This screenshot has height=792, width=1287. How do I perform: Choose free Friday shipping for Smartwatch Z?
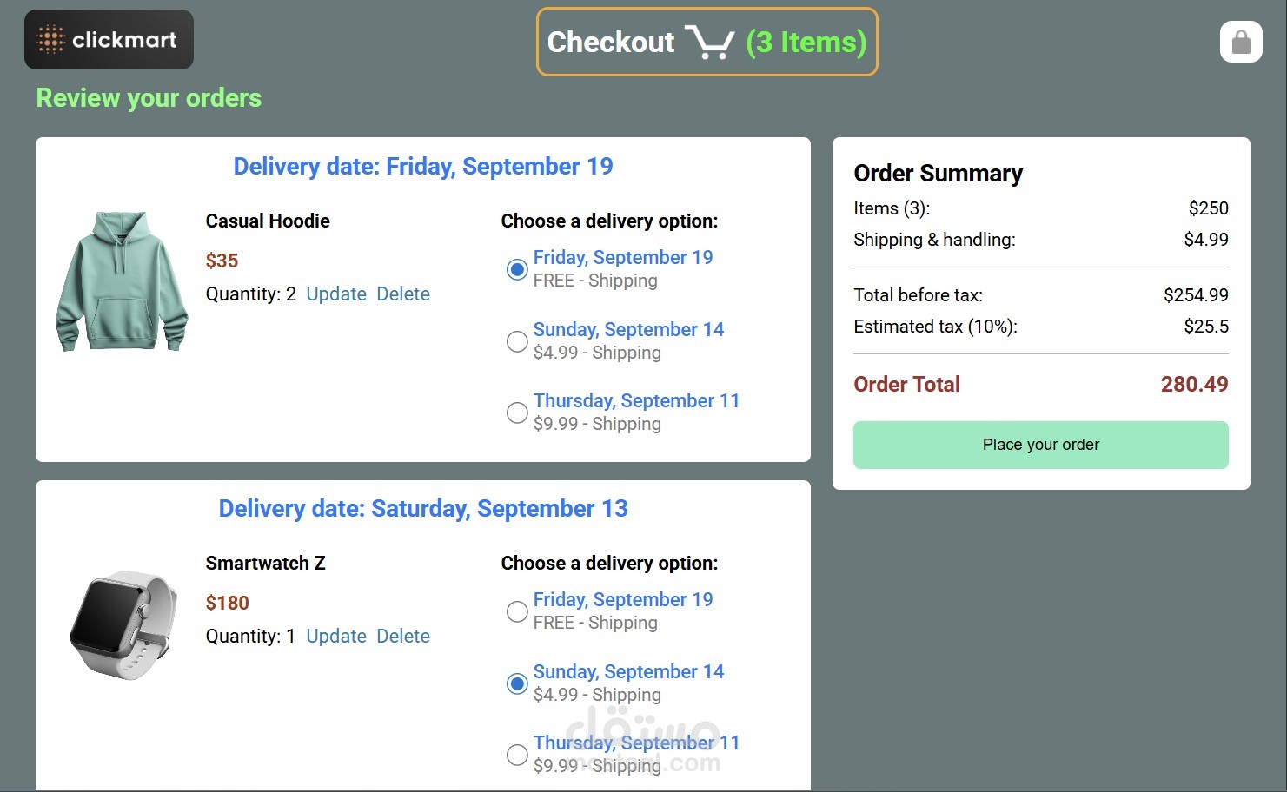click(517, 611)
